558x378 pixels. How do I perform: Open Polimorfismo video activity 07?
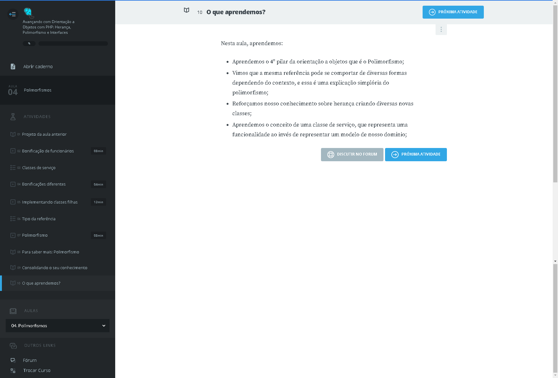pos(35,235)
